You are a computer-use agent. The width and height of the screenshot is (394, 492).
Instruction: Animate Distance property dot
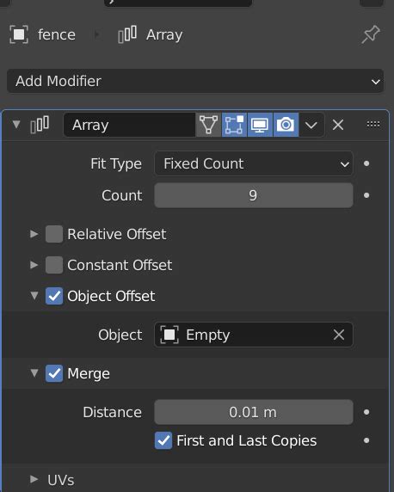coord(366,412)
